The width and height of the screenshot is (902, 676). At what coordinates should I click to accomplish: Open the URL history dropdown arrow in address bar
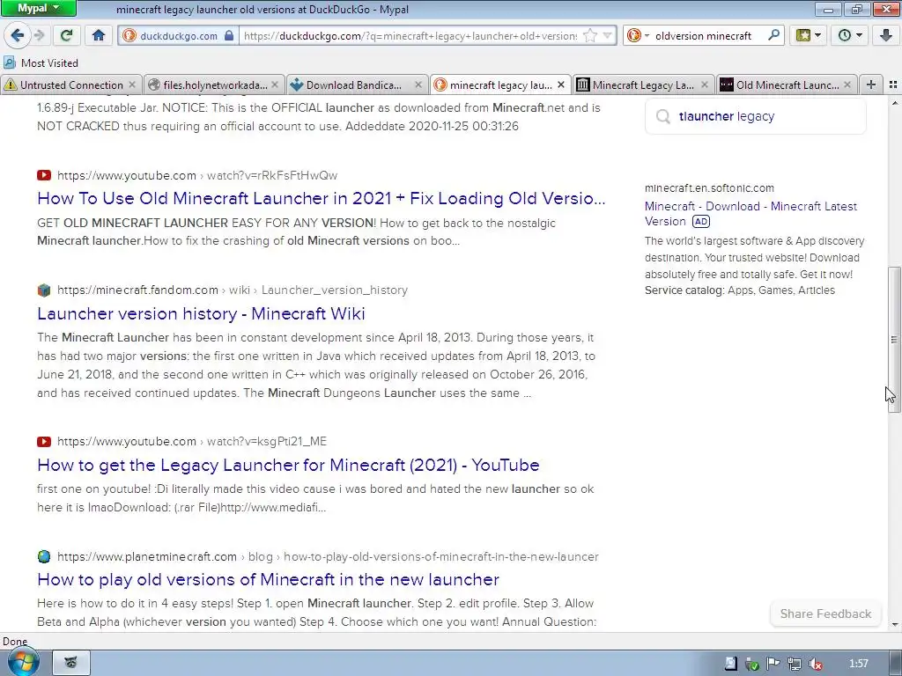coord(607,35)
